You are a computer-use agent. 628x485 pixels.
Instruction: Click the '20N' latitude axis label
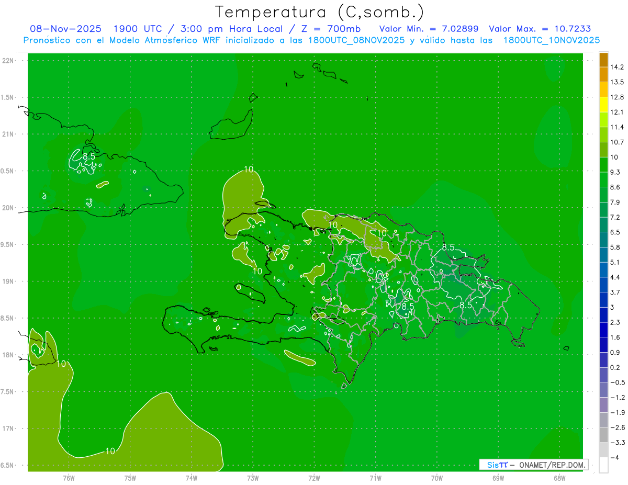pyautogui.click(x=9, y=208)
